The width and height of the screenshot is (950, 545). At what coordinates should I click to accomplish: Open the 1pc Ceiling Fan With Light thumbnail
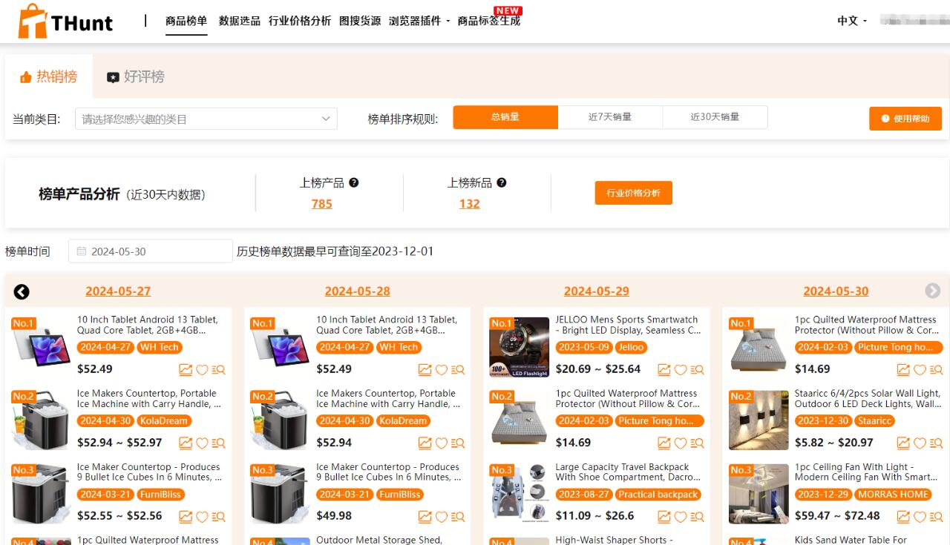pos(759,494)
